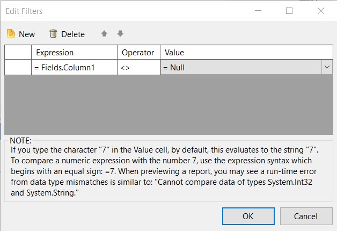This screenshot has width=337, height=231.
Task: Maximize the Edit Filters window
Action: click(289, 11)
